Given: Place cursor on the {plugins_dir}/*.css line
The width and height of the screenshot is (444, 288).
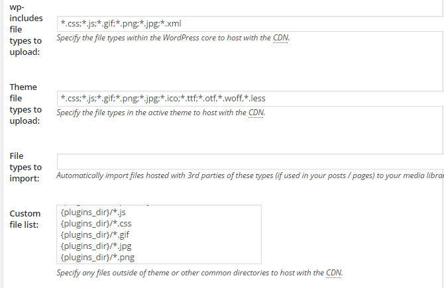Looking at the screenshot, I should (96, 224).
